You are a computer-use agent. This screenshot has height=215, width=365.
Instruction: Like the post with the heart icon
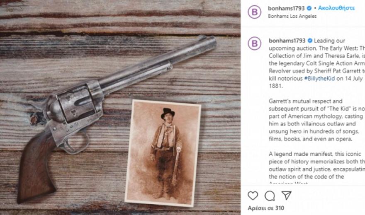[x=253, y=196]
